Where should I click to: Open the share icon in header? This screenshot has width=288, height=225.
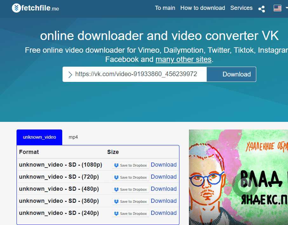pos(262,9)
